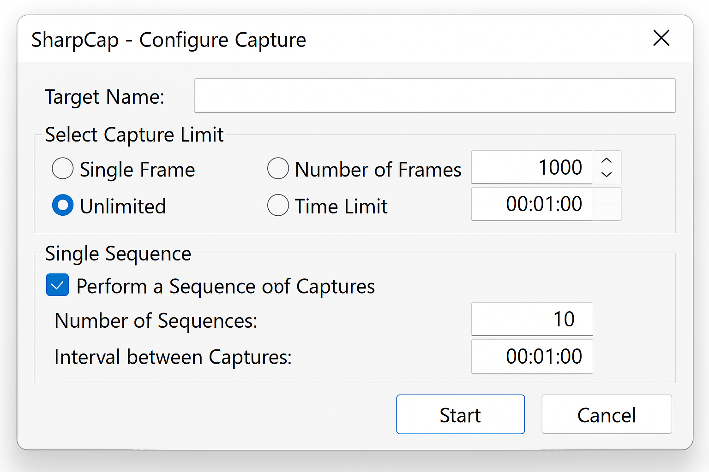Click the Time Limit duration field
The height and width of the screenshot is (472, 709).
[532, 204]
